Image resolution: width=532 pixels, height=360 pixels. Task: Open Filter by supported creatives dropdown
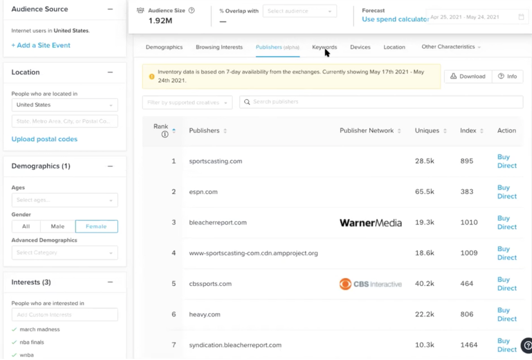point(187,103)
